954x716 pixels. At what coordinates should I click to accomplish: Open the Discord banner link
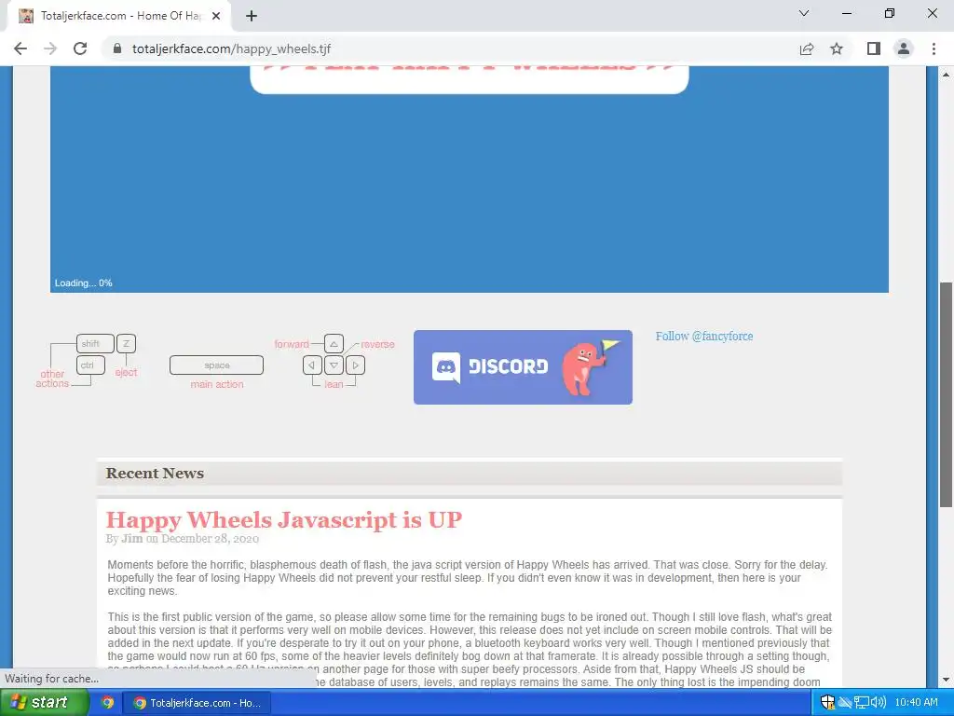[x=523, y=367]
